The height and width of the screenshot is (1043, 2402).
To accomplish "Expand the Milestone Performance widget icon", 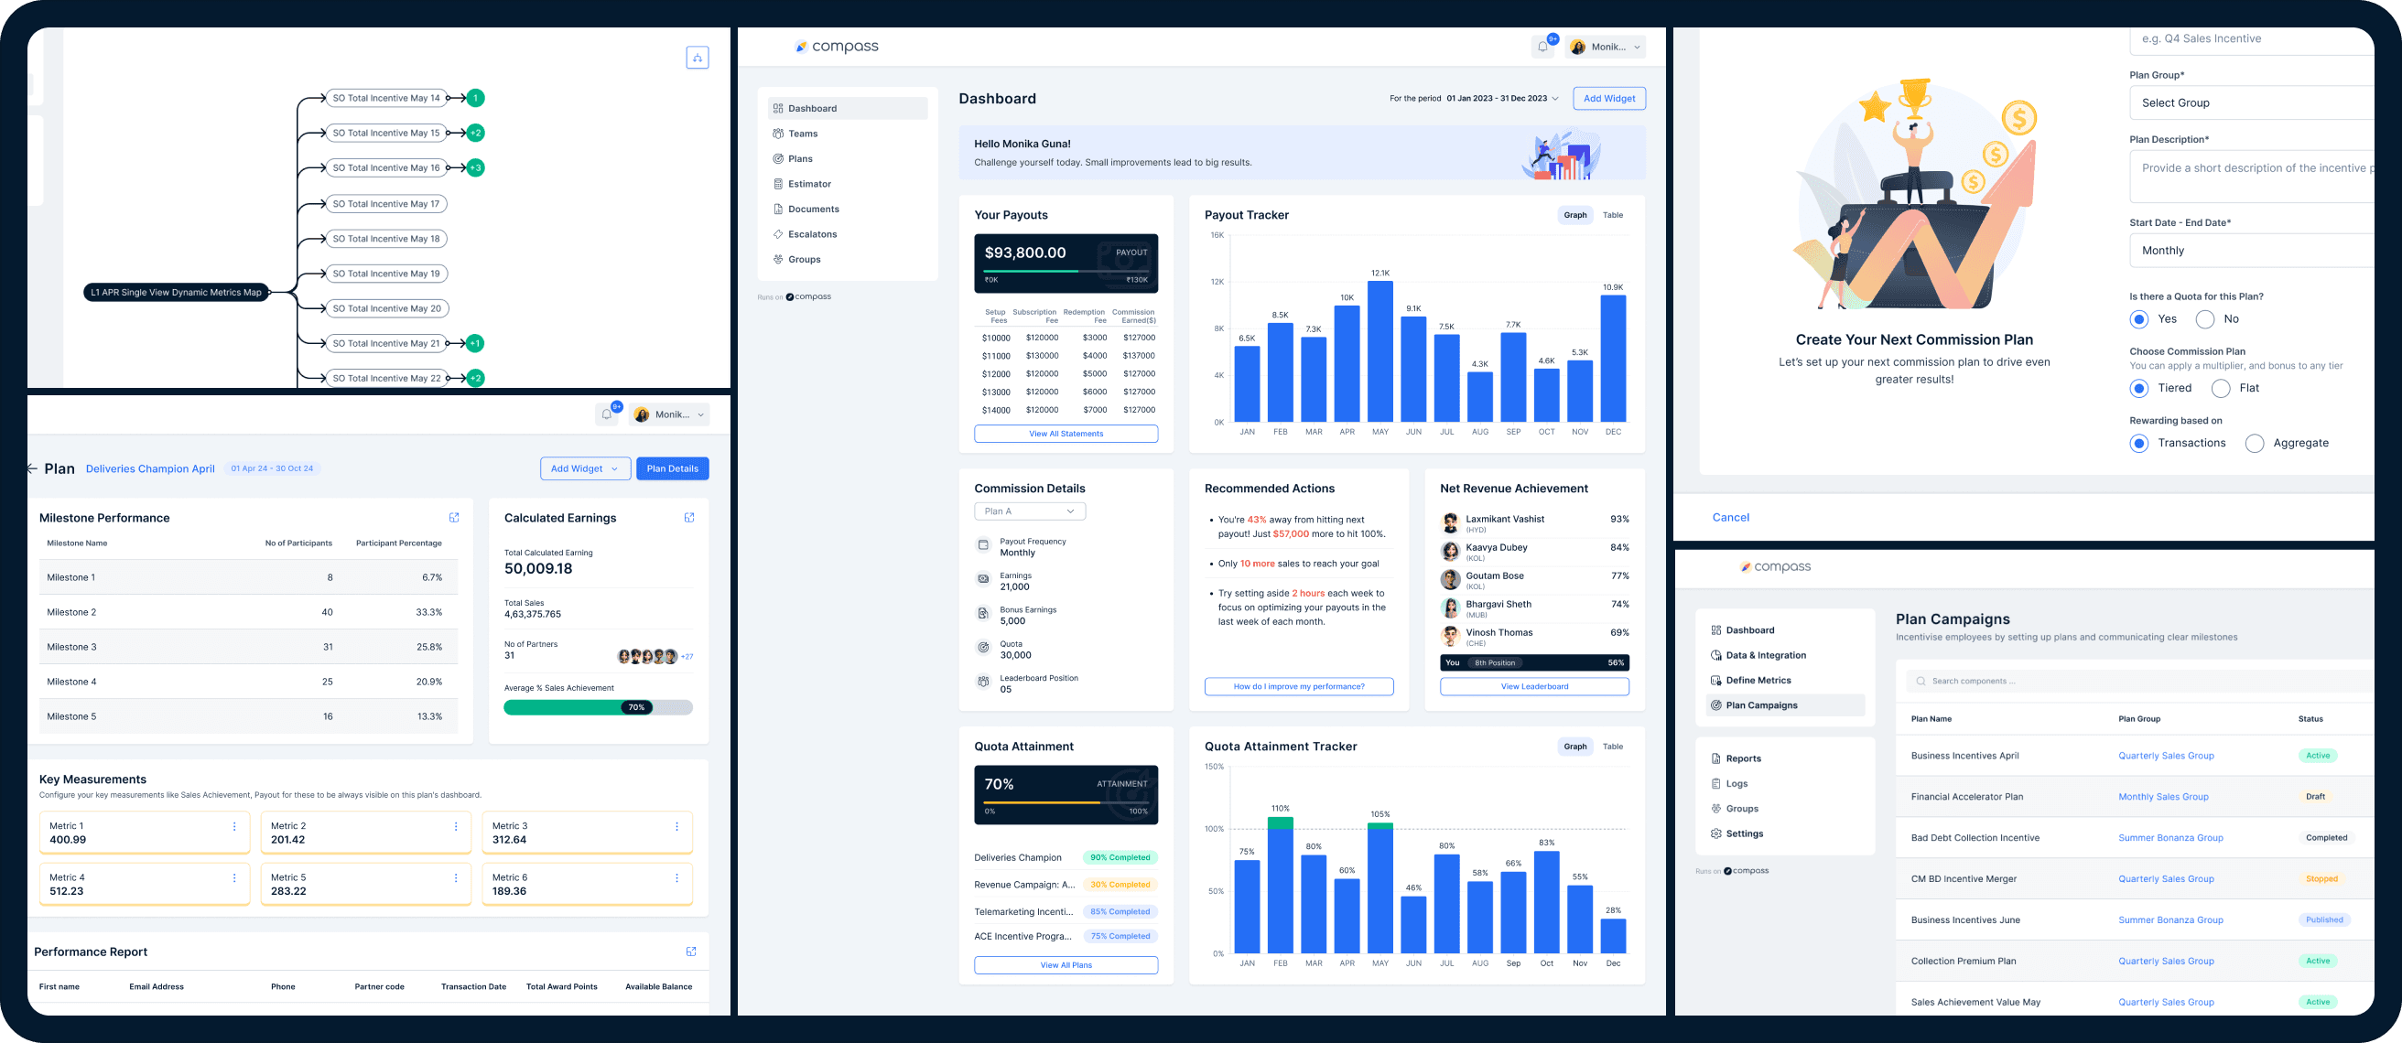I will click(x=454, y=517).
